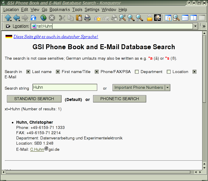The height and width of the screenshot is (181, 208).
Task: Go back with the Back arrow icon
Action: [17, 18]
